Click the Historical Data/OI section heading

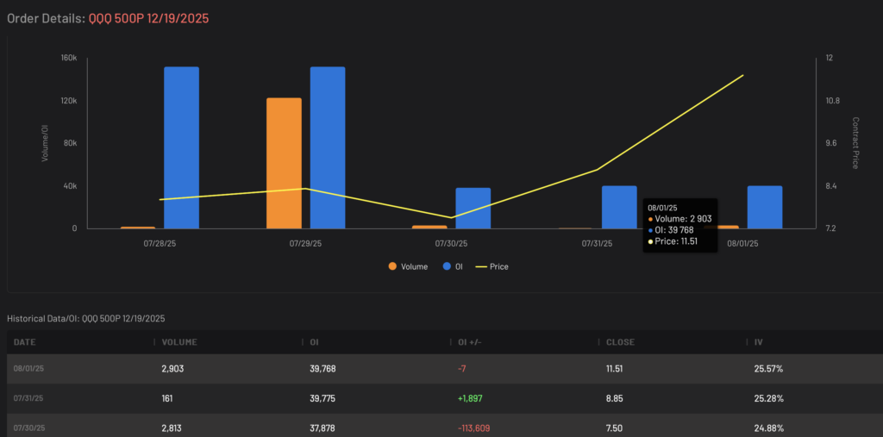pyautogui.click(x=86, y=319)
